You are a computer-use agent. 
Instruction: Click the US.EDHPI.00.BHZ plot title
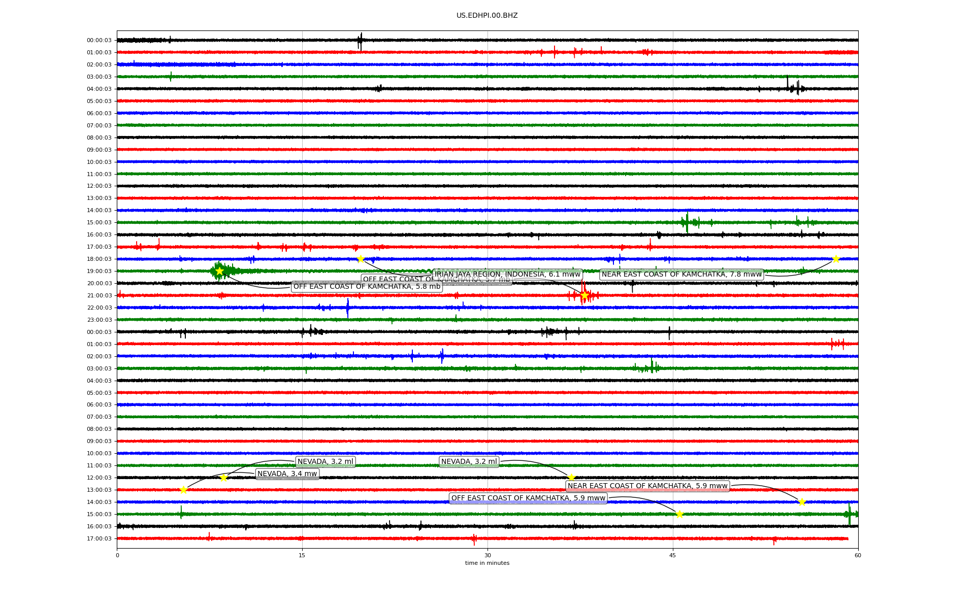[487, 15]
